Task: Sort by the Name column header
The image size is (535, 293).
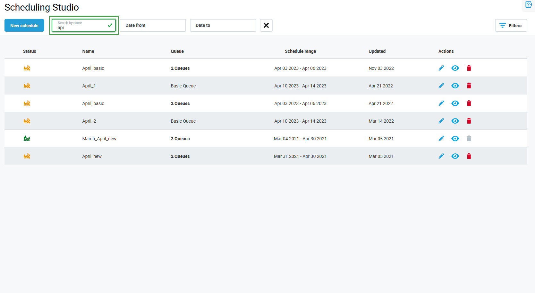Action: [x=88, y=51]
